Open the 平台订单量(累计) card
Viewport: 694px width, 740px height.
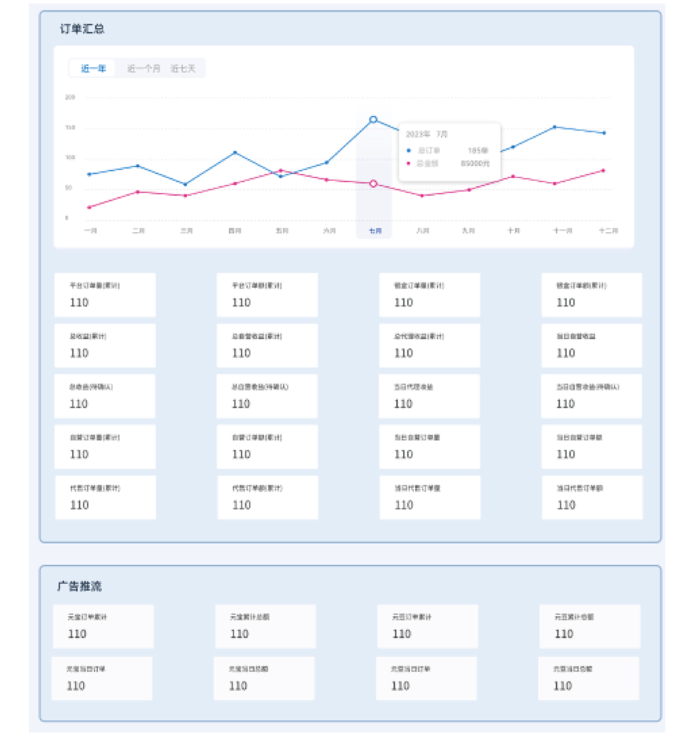click(105, 295)
